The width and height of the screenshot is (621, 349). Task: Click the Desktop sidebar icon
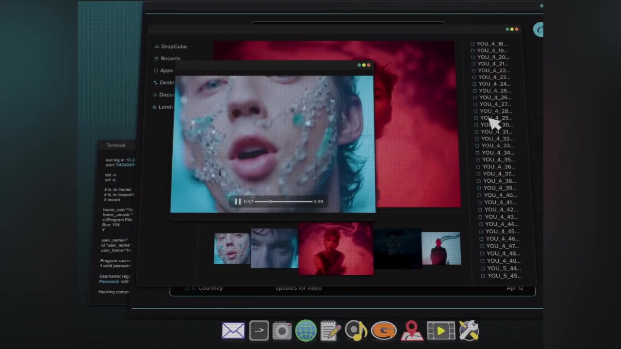click(x=155, y=82)
